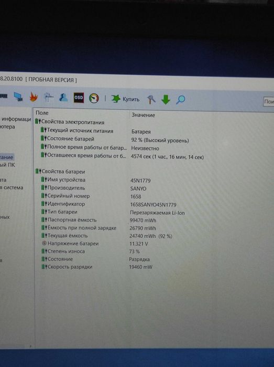
Task: Click the value 45N1779
Action: (x=140, y=181)
